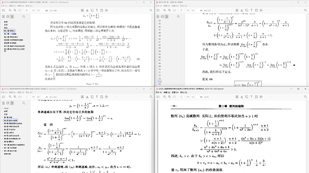Image resolution: width=309 pixels, height=173 pixels.
Task: Toggle sidebar panel in top-left window
Action: pyautogui.click(x=4, y=10)
